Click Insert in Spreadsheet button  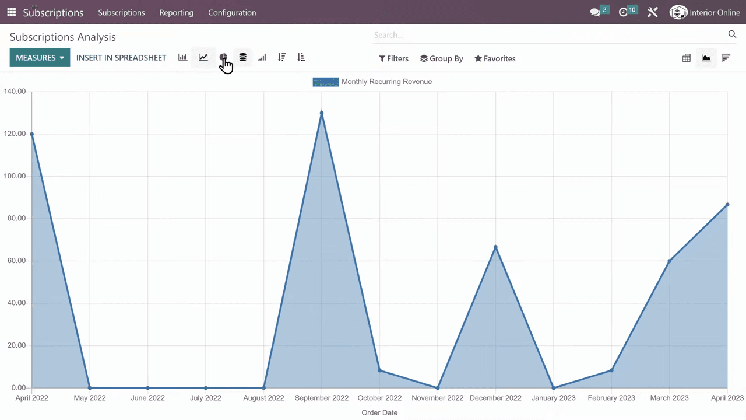pyautogui.click(x=121, y=58)
